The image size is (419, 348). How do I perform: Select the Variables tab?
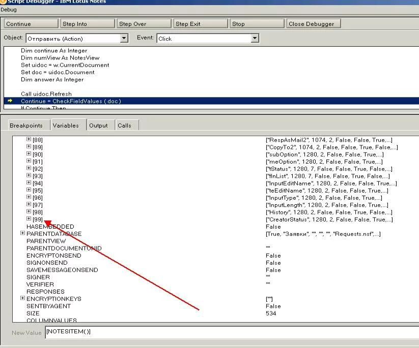pos(66,125)
